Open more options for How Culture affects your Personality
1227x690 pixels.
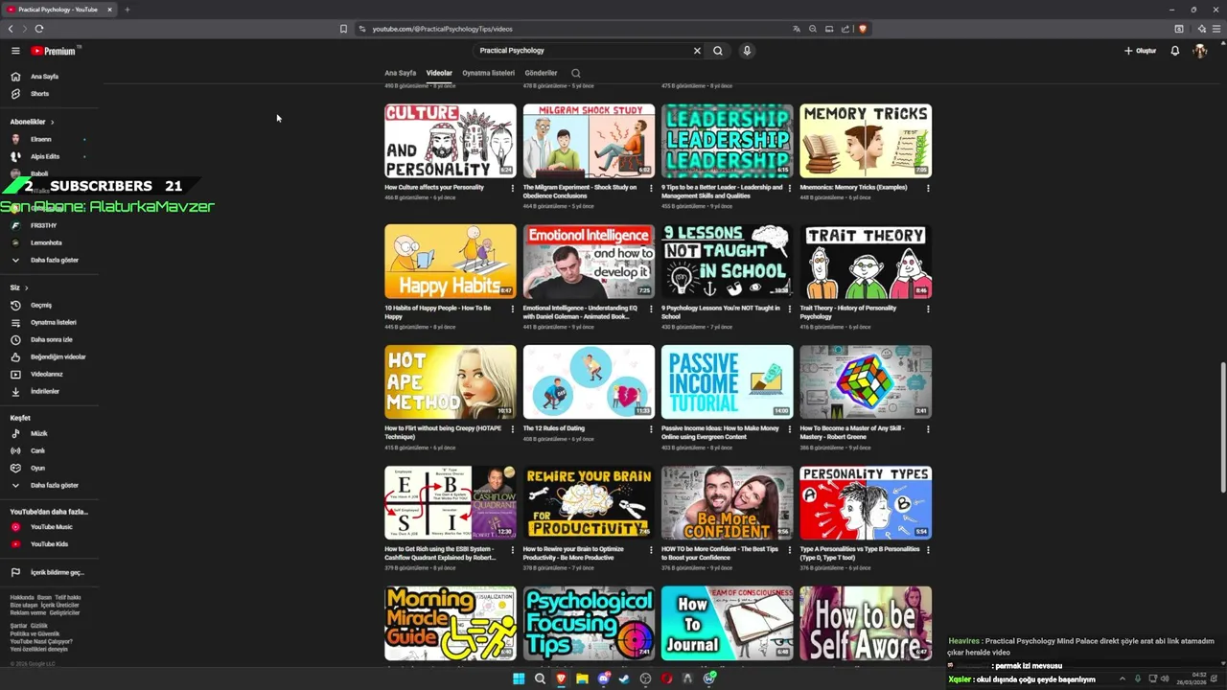click(x=513, y=188)
